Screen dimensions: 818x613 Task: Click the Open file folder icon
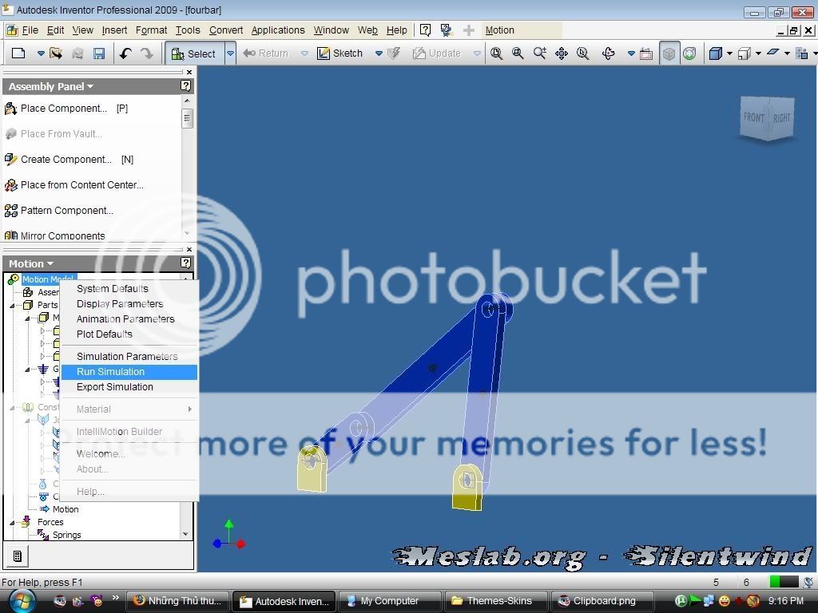point(56,53)
